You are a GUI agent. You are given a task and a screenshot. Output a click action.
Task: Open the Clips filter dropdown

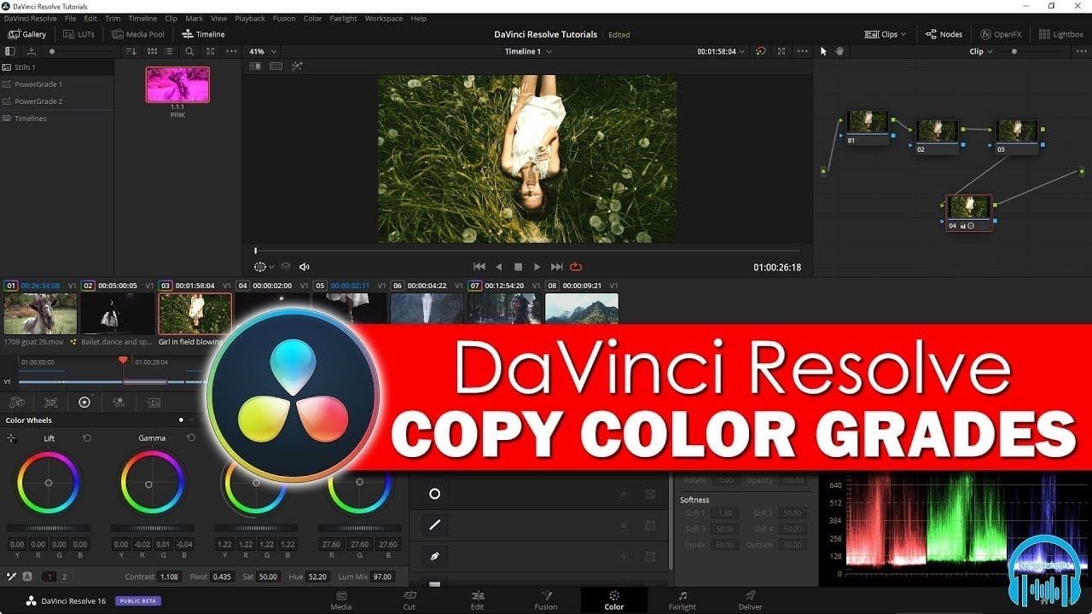tap(886, 34)
